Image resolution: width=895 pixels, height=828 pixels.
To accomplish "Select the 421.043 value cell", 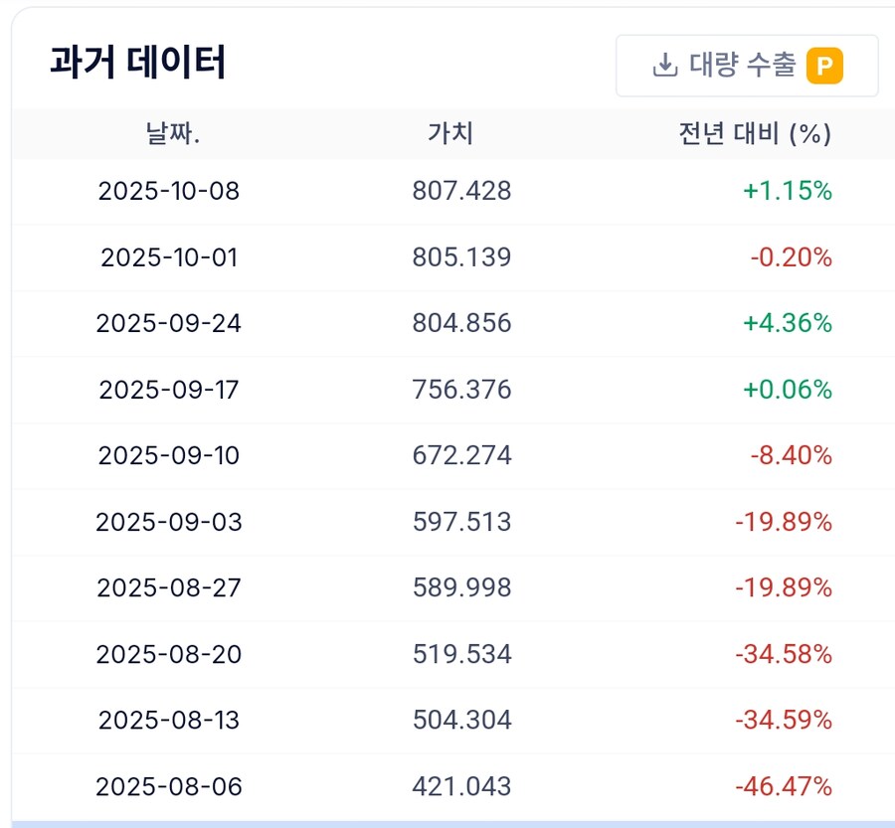I will coord(461,786).
